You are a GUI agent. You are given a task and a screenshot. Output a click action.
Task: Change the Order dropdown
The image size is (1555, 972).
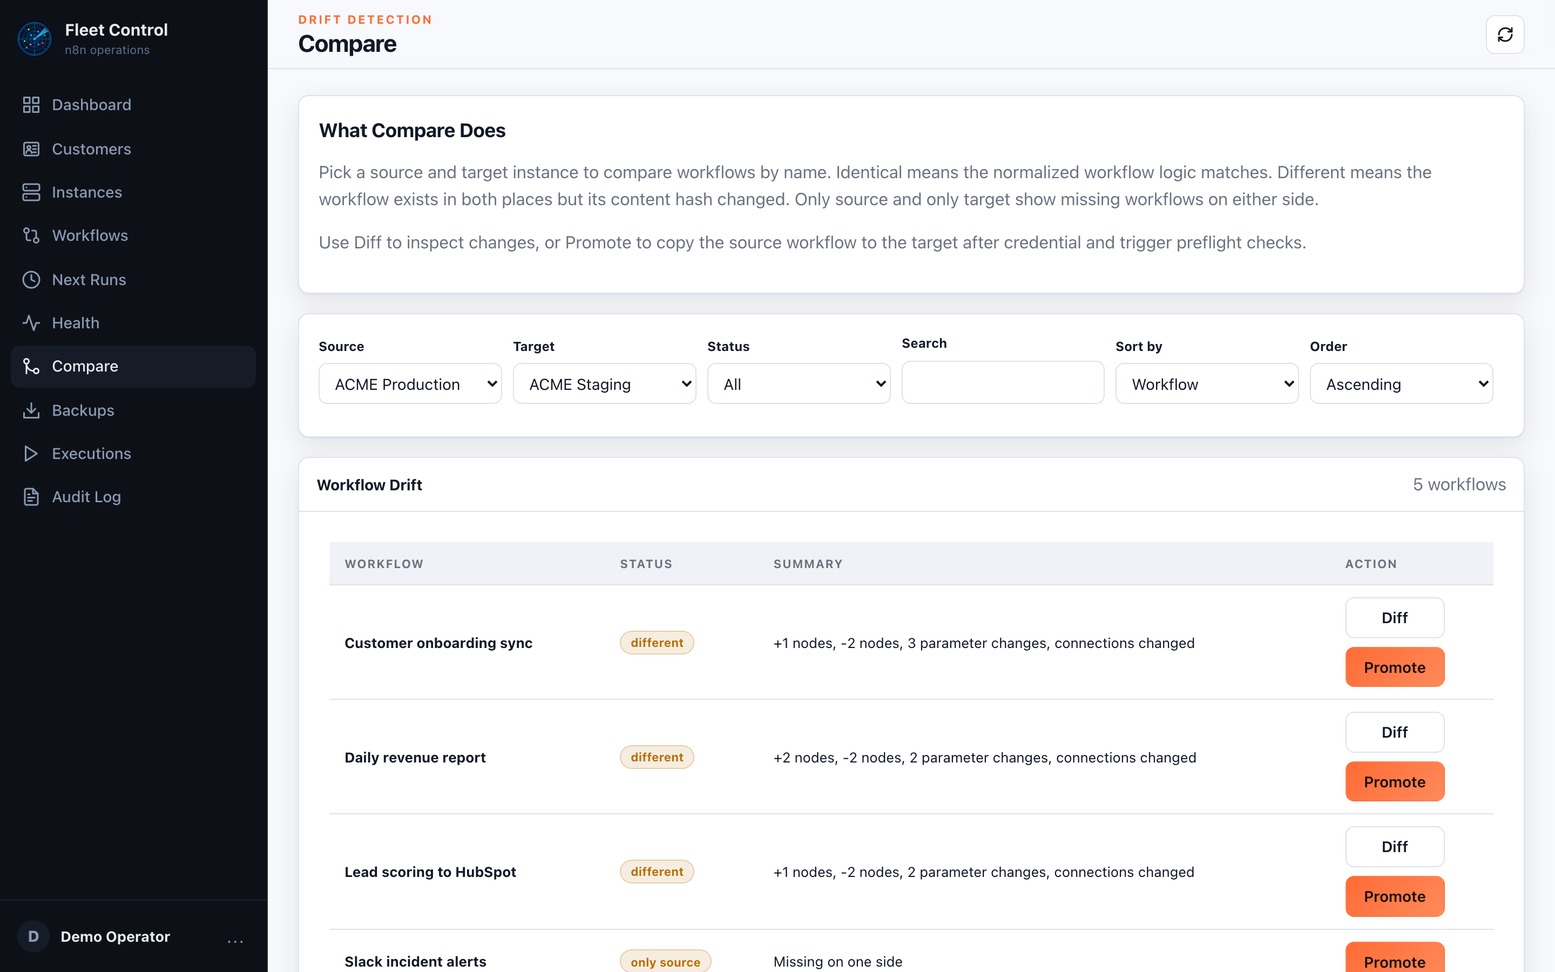point(1402,384)
